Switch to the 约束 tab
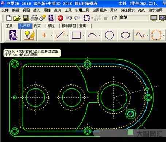The width and height of the screenshot is (166, 142). click(37, 26)
